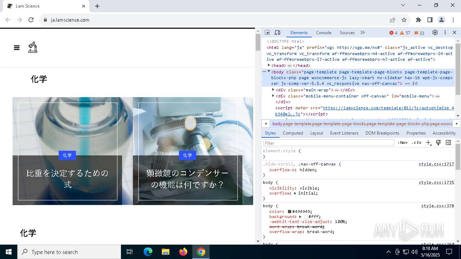The width and height of the screenshot is (461, 259).
Task: Open the DOM Breakpoints pane tab
Action: (382, 133)
